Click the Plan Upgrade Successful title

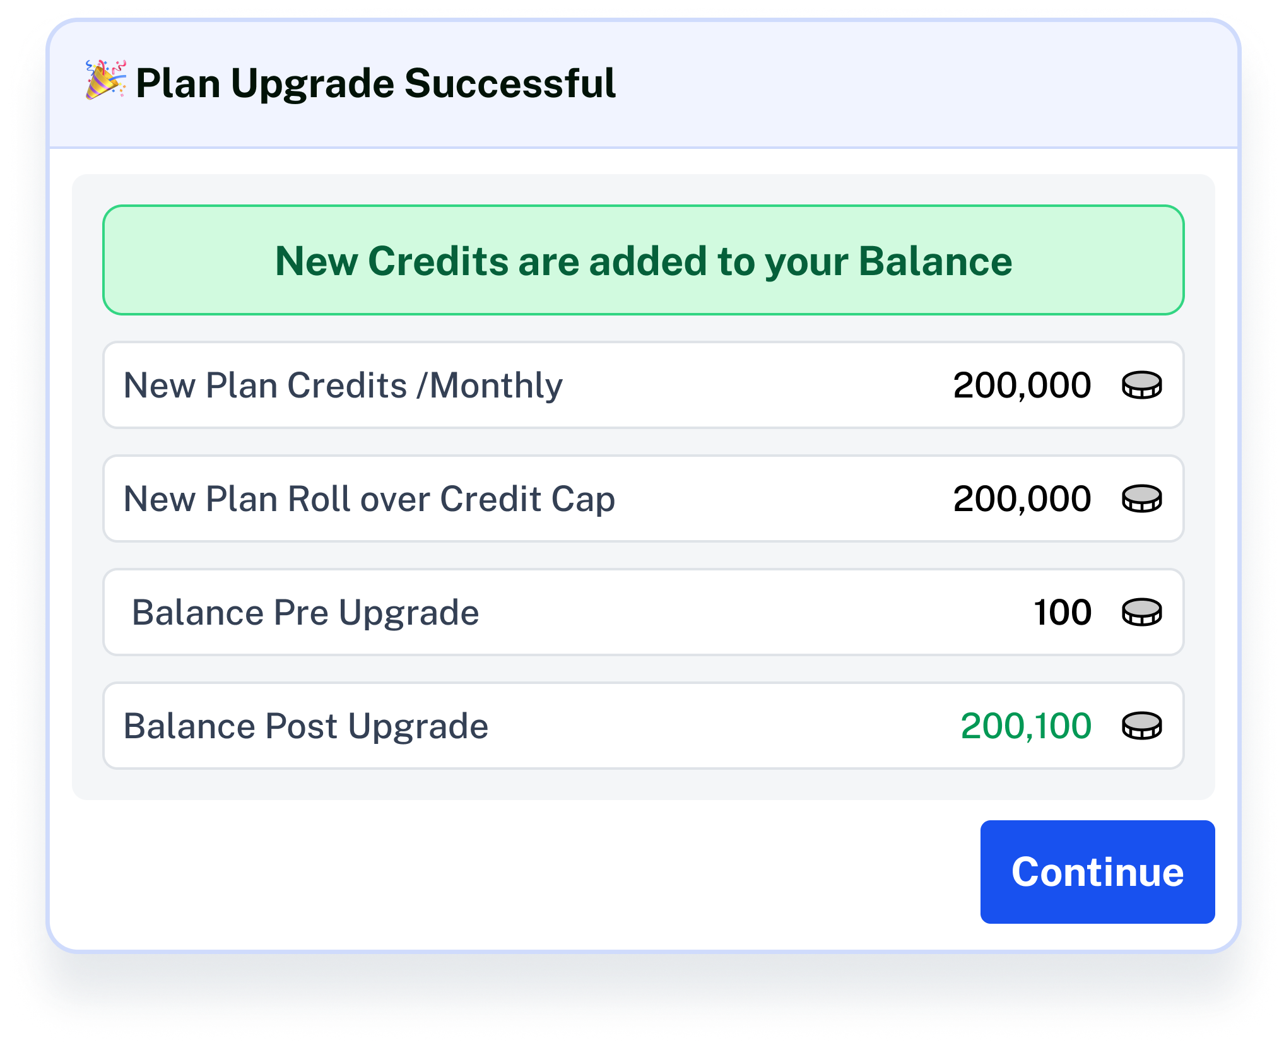[375, 83]
